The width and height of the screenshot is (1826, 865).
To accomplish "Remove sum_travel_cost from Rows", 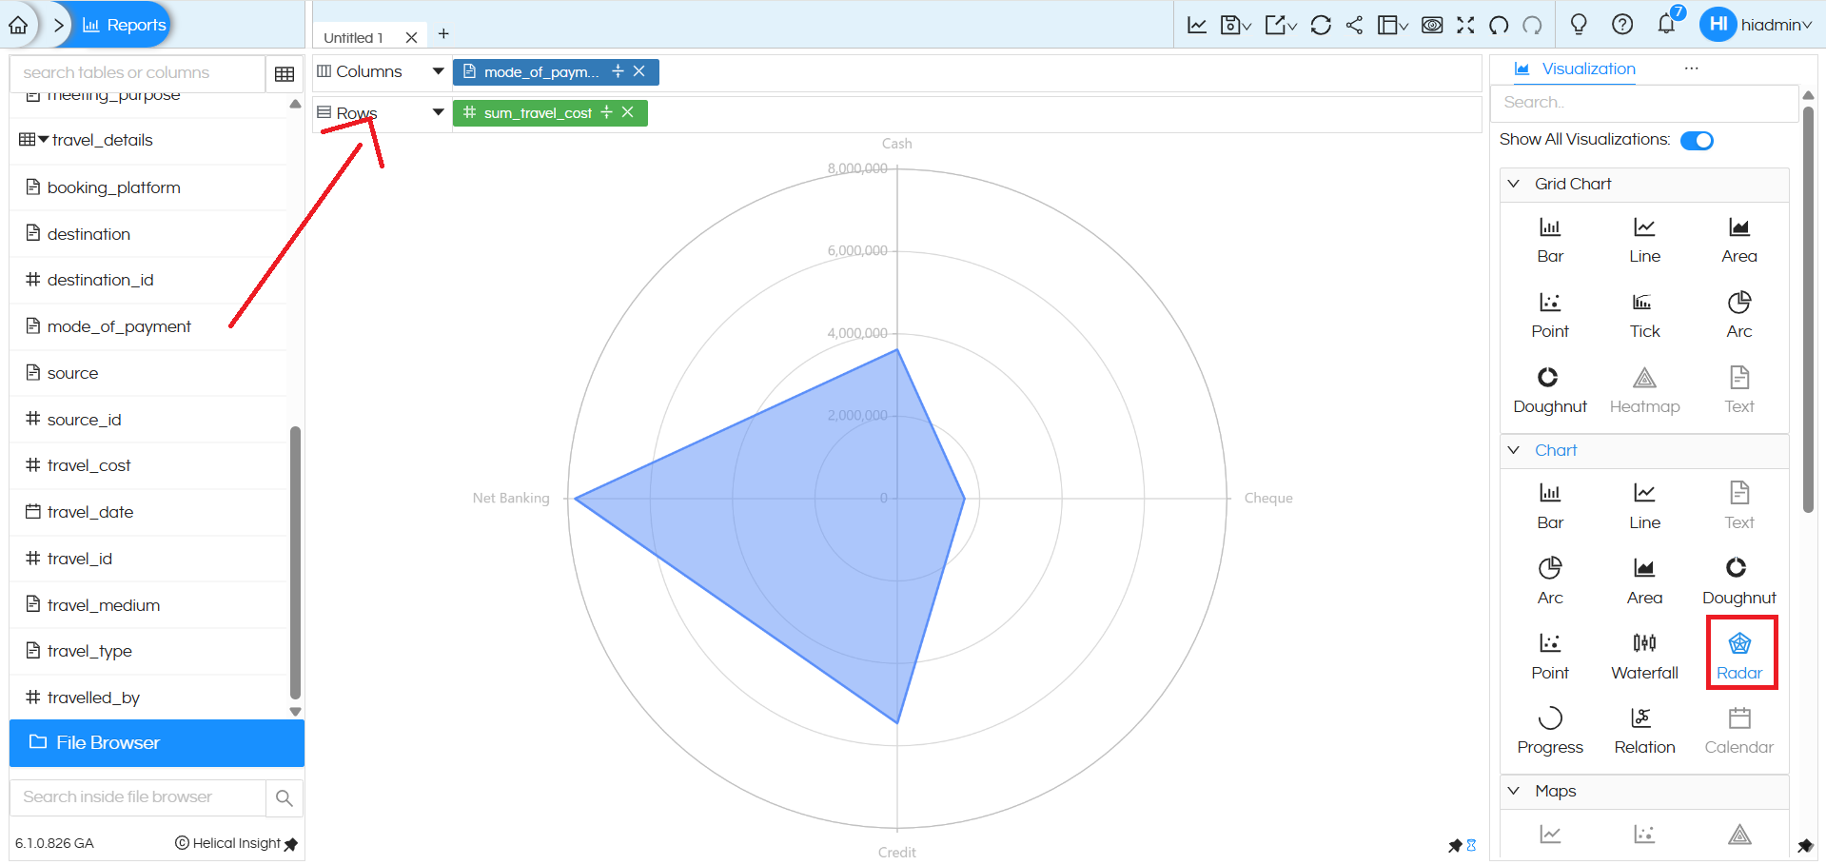I will tap(628, 112).
